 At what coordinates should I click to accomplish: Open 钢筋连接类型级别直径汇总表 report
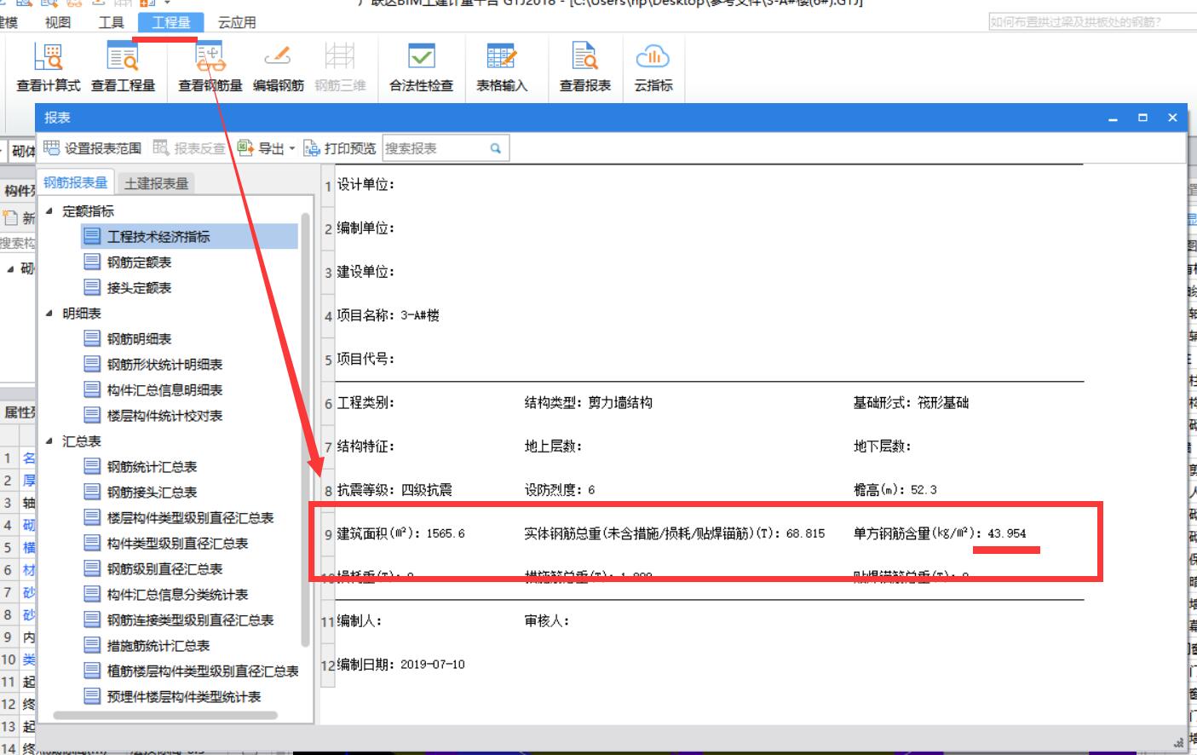(x=179, y=620)
